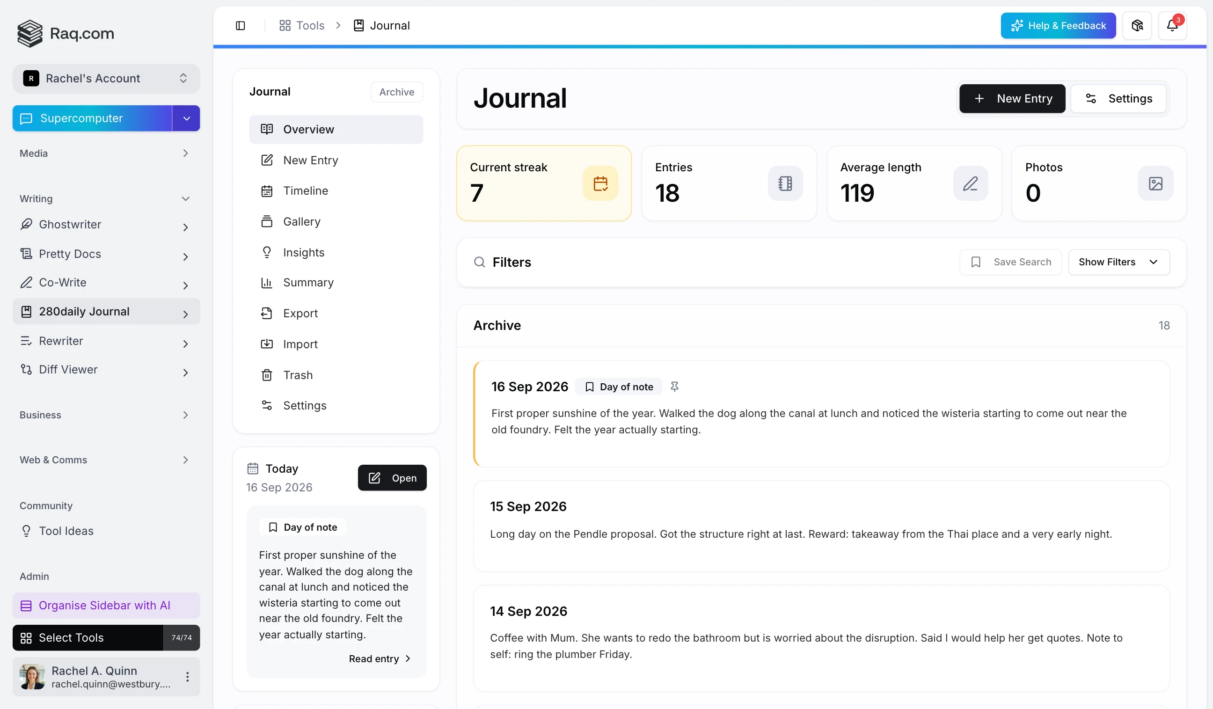
Task: Click Select Tools button
Action: pos(88,638)
